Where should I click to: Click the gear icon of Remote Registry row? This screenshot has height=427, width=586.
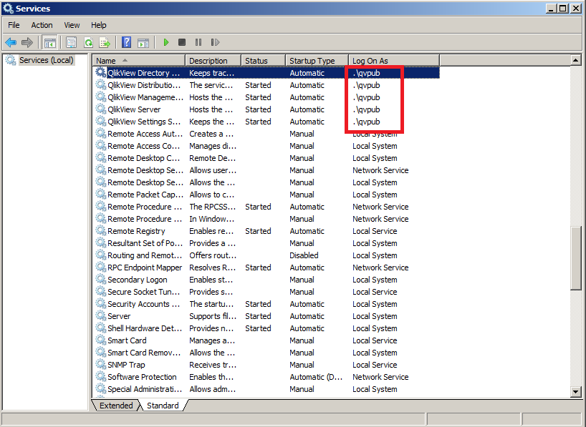(100, 230)
